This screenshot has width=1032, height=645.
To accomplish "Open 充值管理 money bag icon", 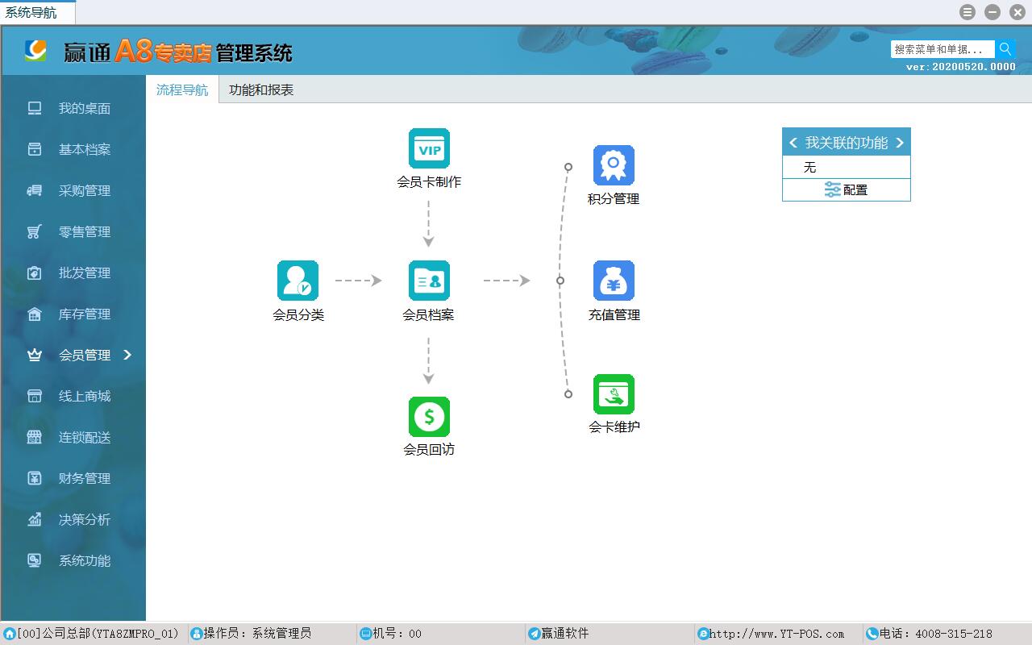I will tap(614, 281).
